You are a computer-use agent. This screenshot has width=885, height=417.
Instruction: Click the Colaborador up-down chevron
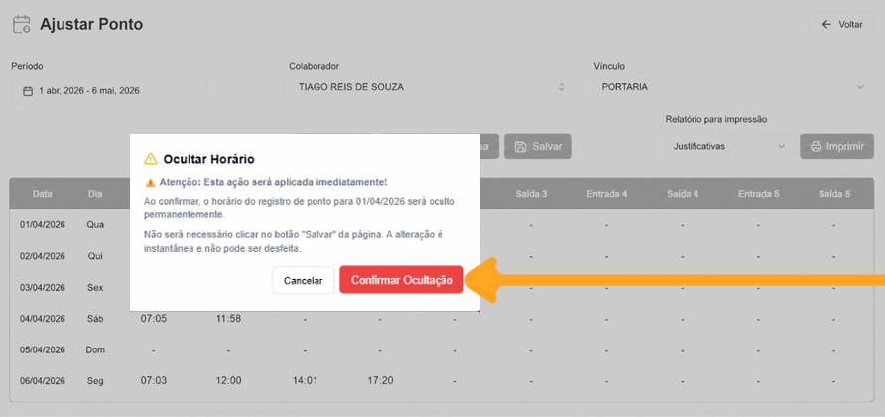[561, 87]
